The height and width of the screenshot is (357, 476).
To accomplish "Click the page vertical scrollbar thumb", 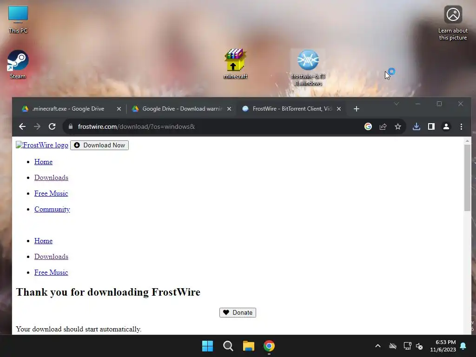I will [x=467, y=178].
